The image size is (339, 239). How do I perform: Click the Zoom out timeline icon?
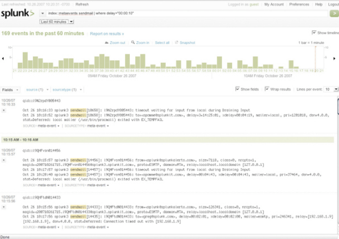(x=107, y=43)
